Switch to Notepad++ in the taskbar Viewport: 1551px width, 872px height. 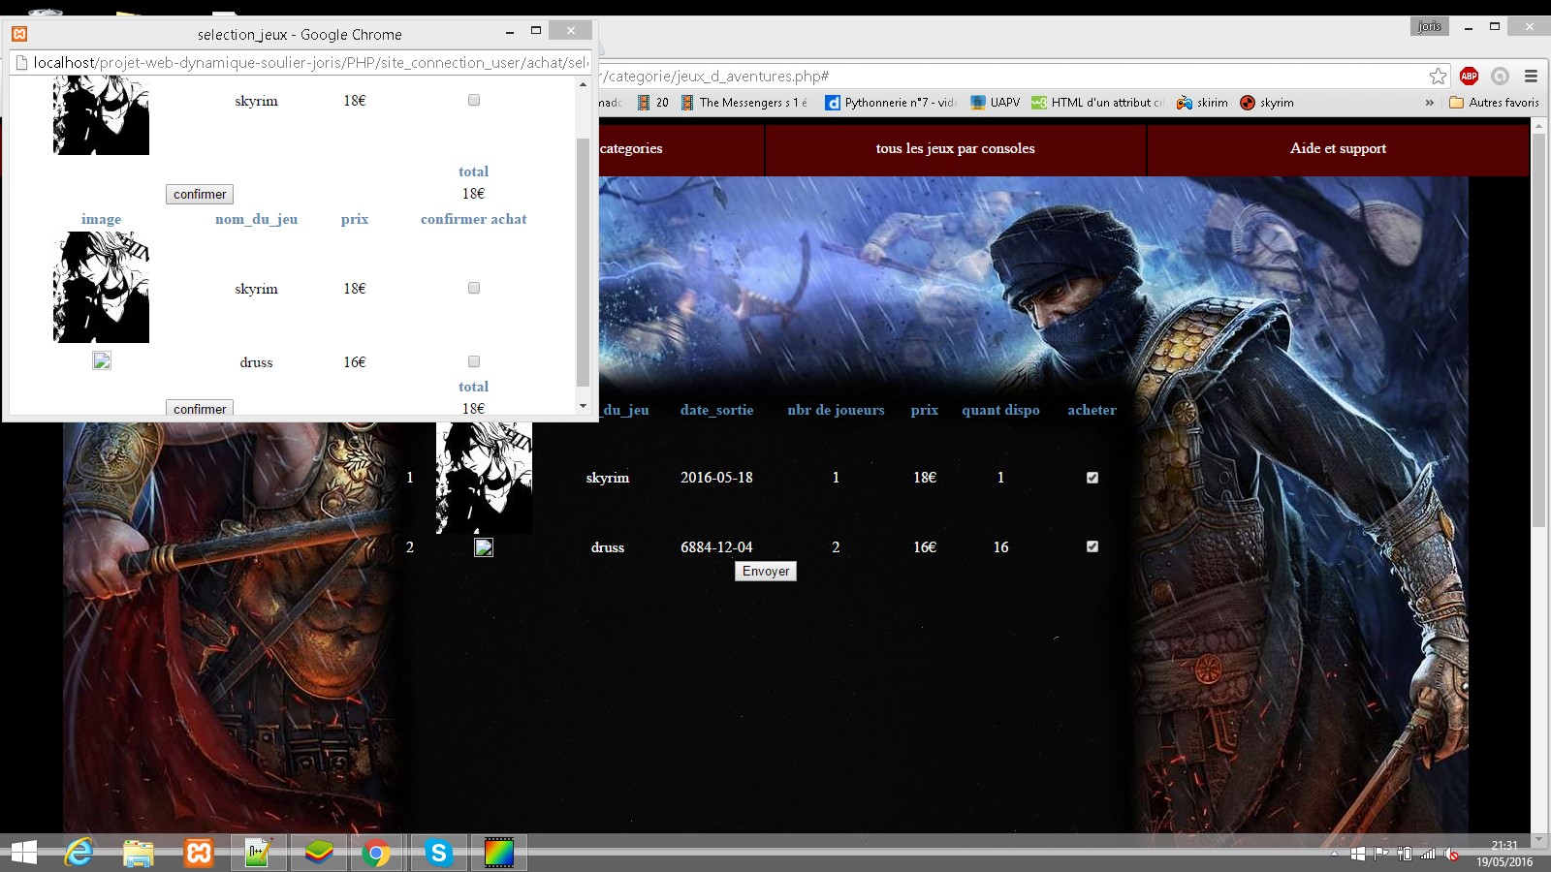point(258,853)
